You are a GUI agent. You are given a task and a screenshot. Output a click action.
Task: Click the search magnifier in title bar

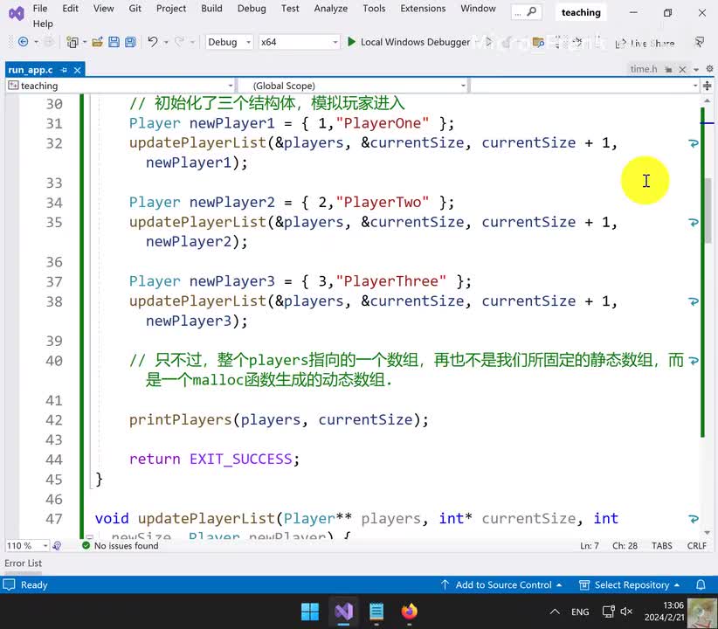click(532, 11)
